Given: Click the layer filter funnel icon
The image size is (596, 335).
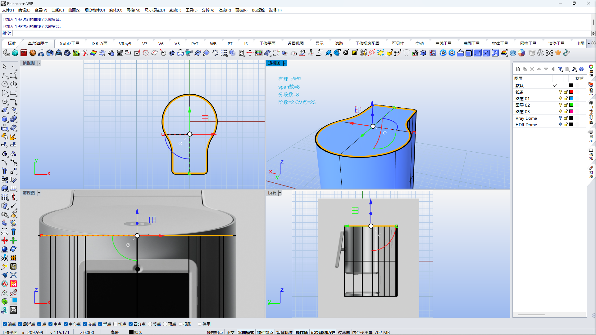Looking at the screenshot, I should pyautogui.click(x=560, y=69).
